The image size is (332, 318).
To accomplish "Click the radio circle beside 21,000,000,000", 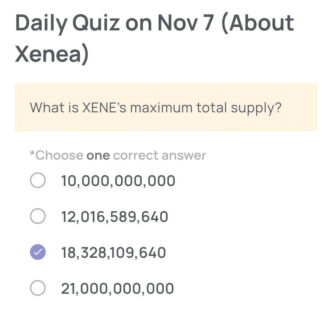I will 38,288.
